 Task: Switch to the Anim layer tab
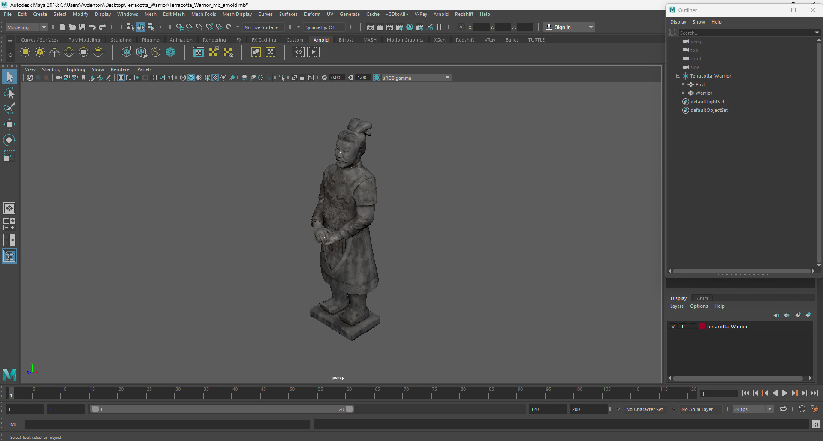(702, 298)
